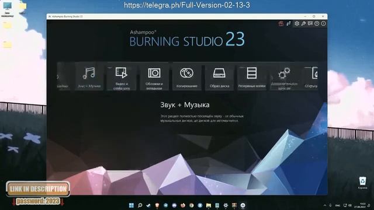This screenshot has height=210, width=374.
Task: Click the Ashampoo Burning Studio 23 logo
Action: [187, 38]
